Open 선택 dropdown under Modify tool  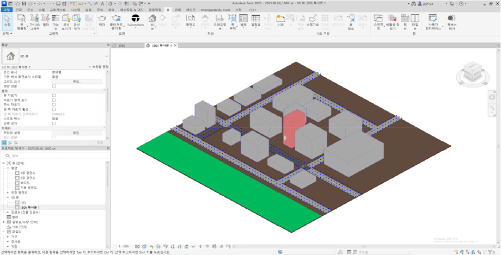point(7,33)
